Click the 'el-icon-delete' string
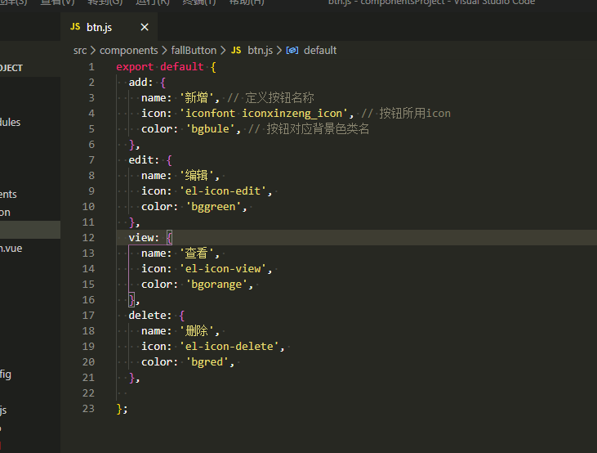This screenshot has width=597, height=453. click(x=229, y=347)
